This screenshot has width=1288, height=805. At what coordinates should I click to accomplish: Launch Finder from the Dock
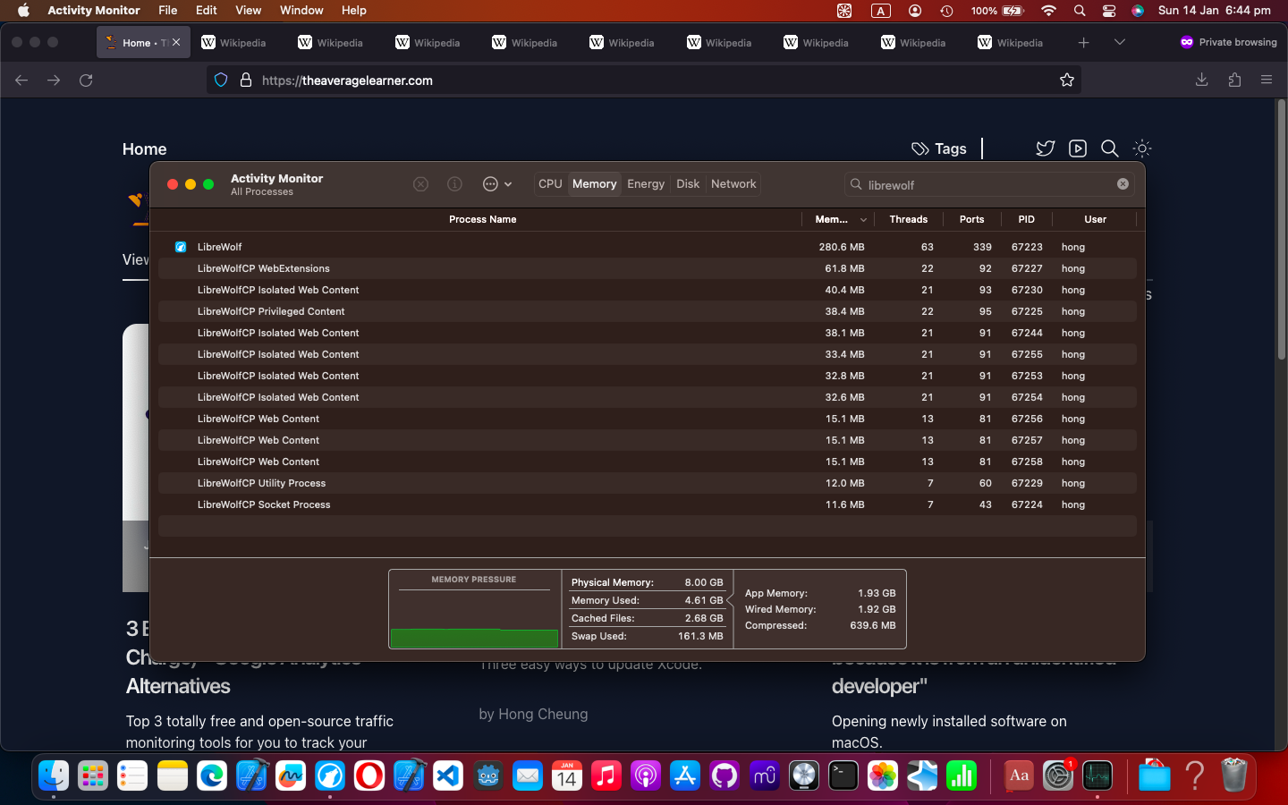(x=54, y=775)
